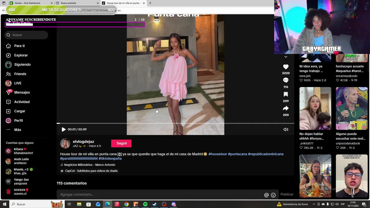Open Google Chrome from taskbar
370x208 pixels.
(126, 204)
